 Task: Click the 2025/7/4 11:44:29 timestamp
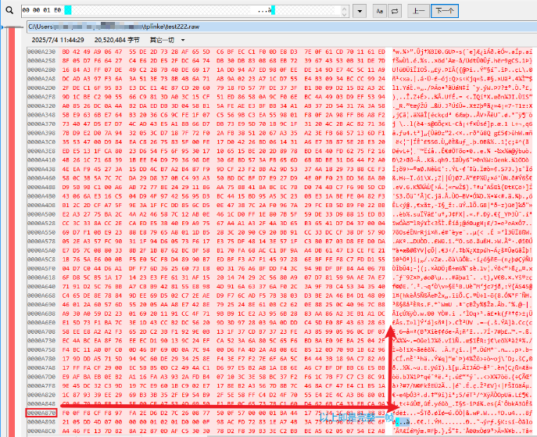point(58,40)
